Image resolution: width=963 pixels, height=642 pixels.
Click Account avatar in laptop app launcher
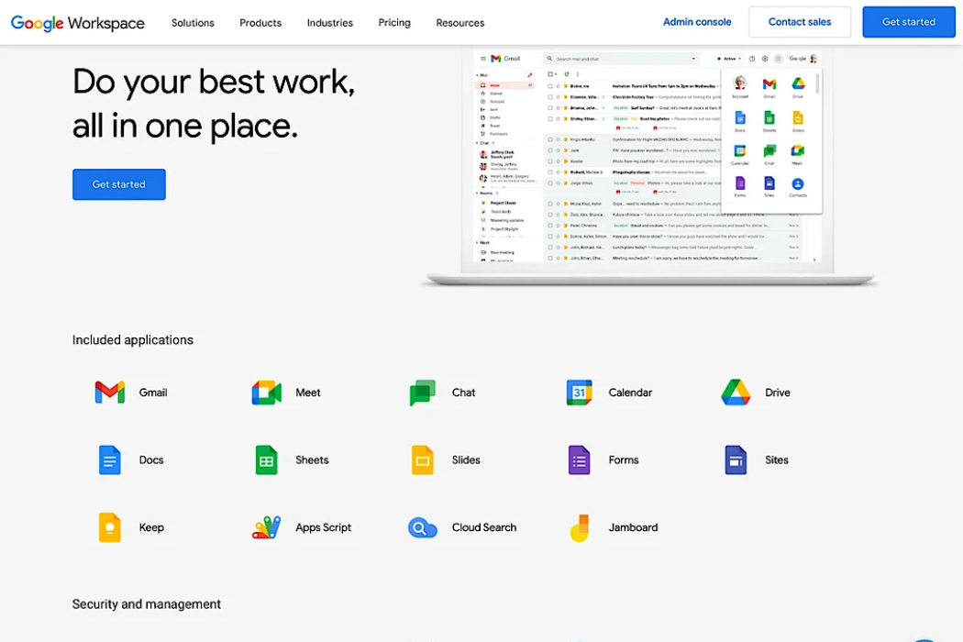point(740,83)
